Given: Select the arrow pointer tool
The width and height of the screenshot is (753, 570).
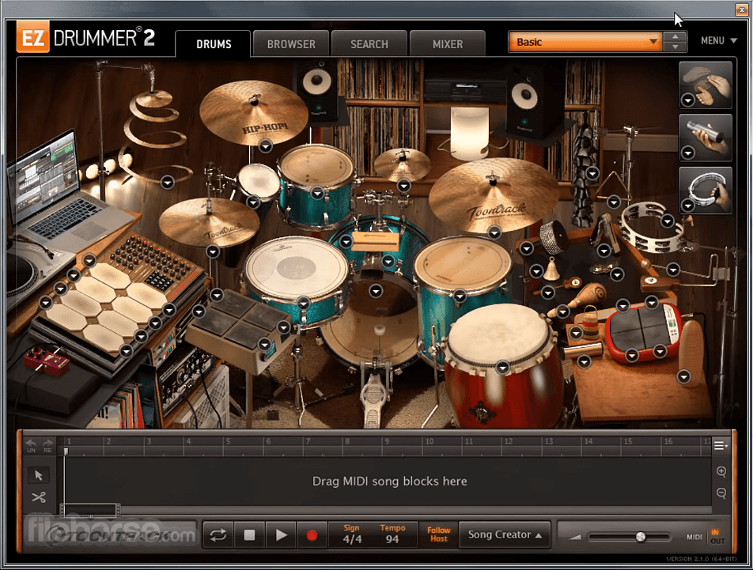Looking at the screenshot, I should 39,475.
